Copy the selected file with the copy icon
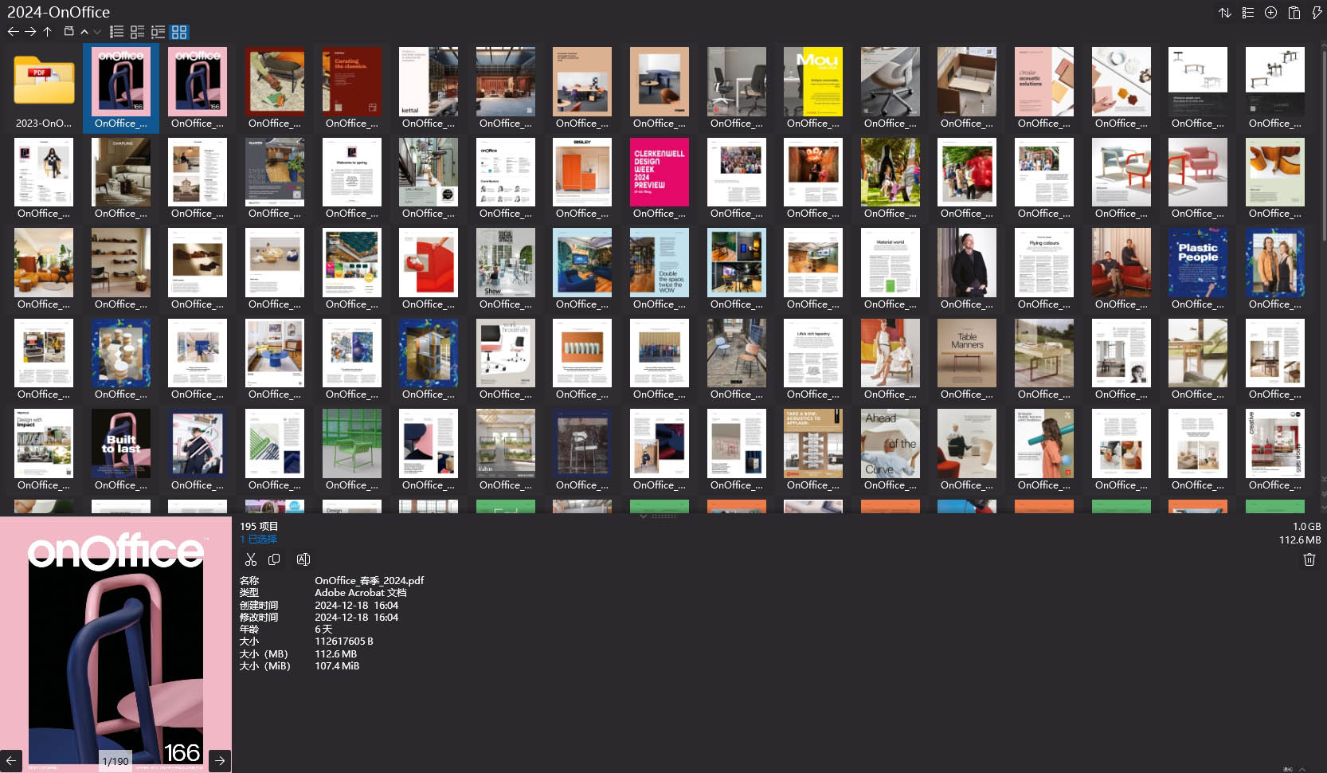1327x773 pixels. [x=274, y=559]
